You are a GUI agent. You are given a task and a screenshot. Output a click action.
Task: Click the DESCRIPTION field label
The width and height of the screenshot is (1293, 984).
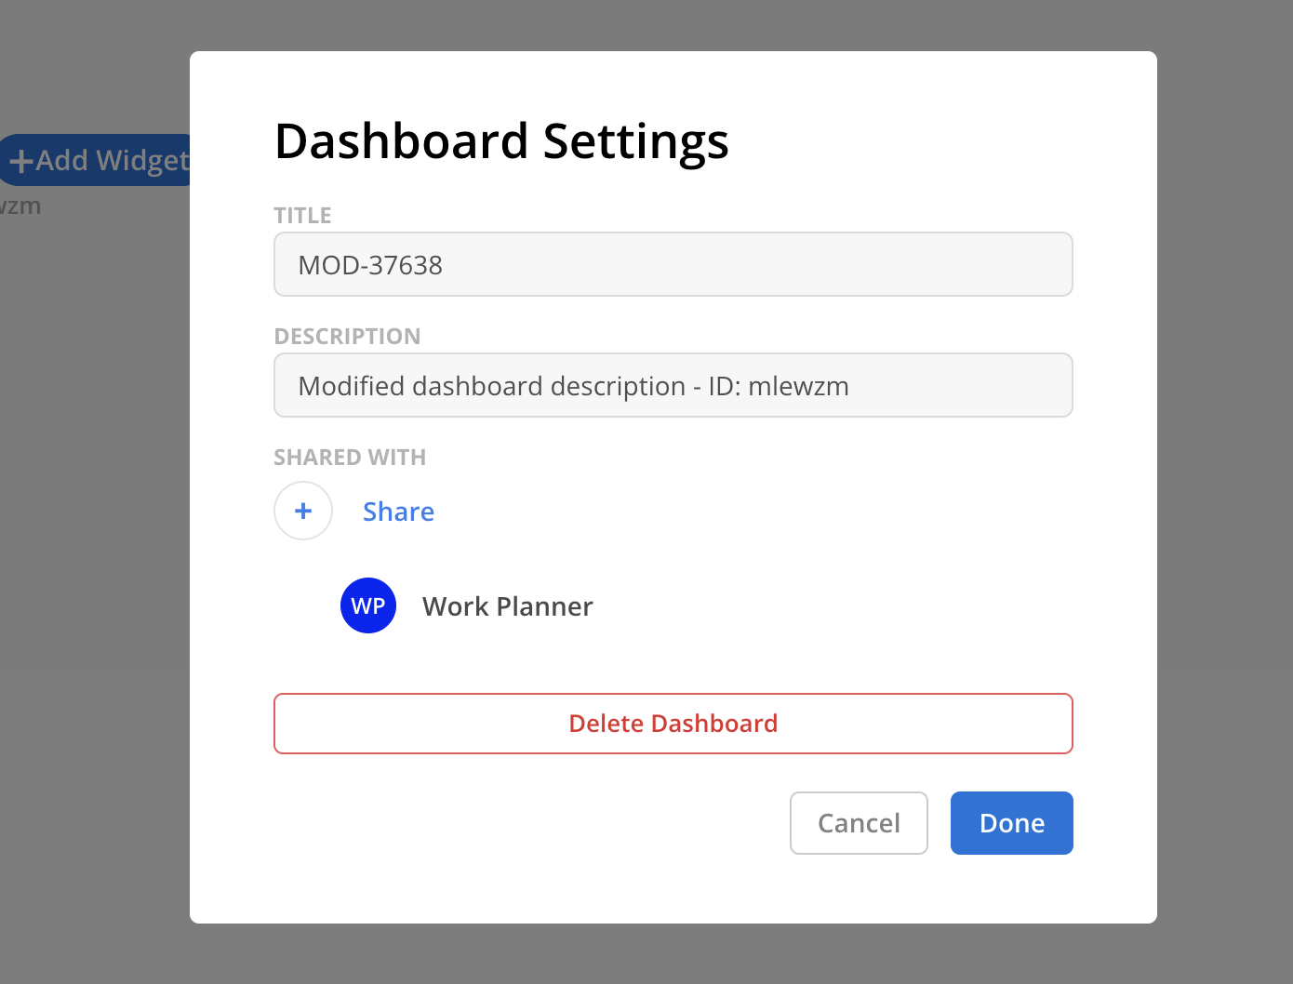point(347,337)
